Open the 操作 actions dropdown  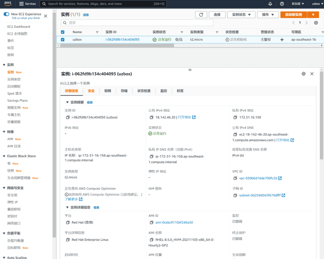pos(268,15)
